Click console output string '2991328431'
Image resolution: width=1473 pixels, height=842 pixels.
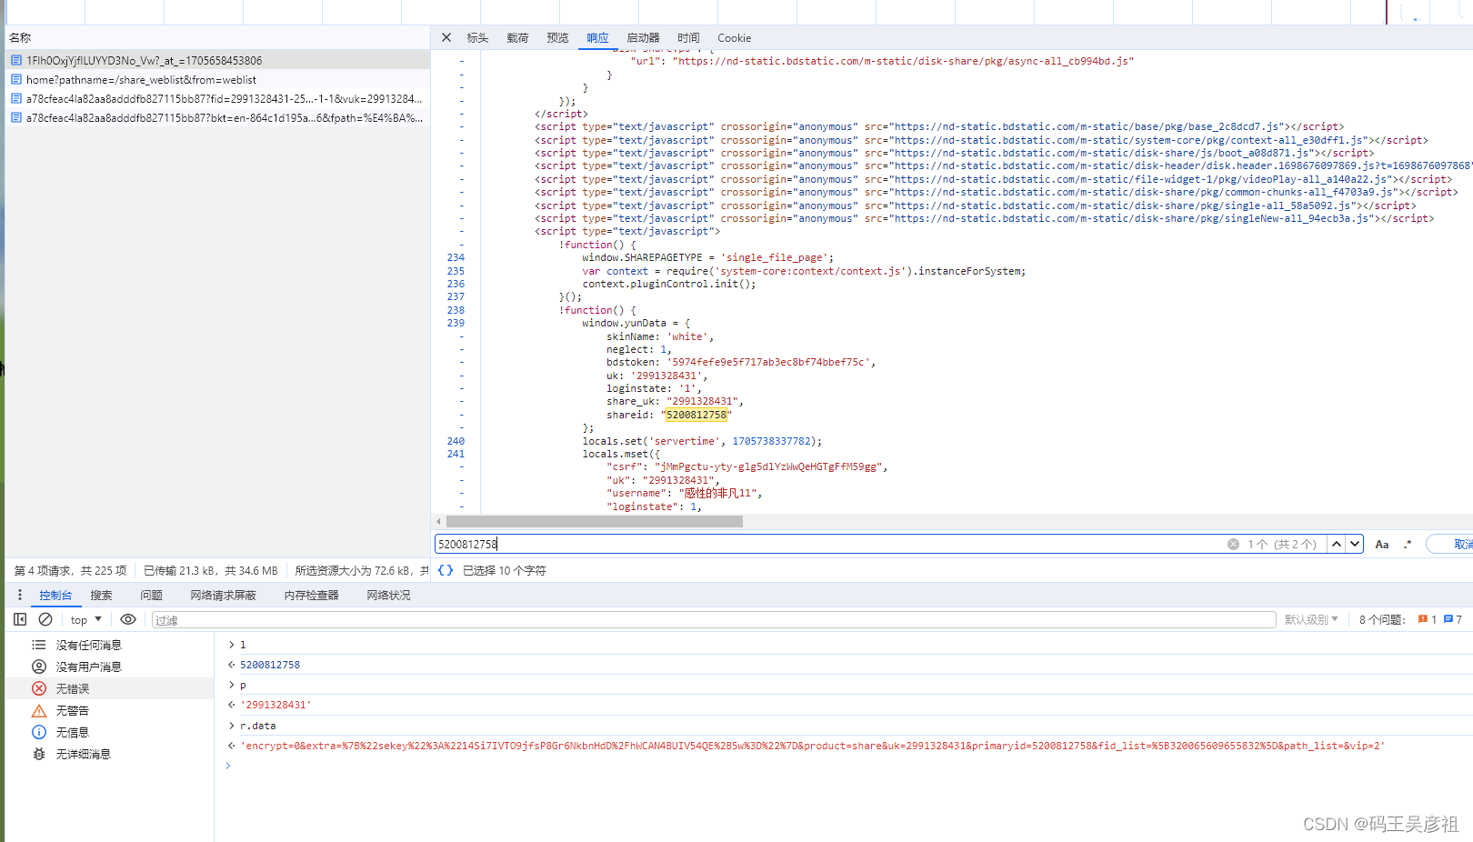click(x=276, y=705)
